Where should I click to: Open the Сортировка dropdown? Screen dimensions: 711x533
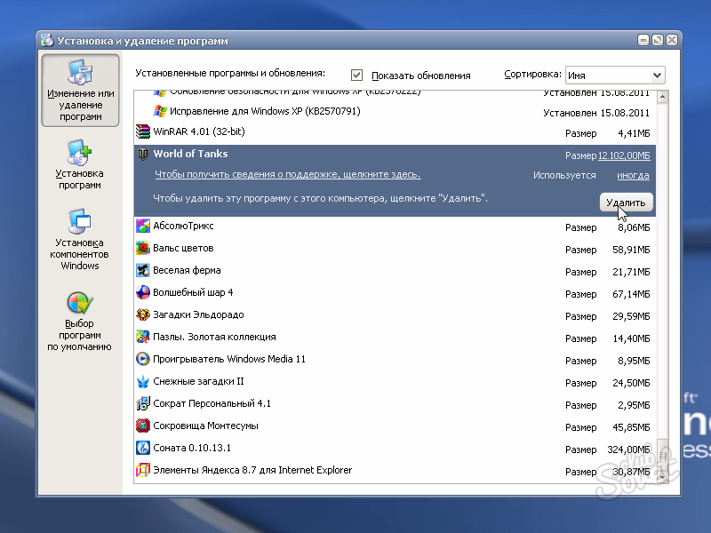pyautogui.click(x=657, y=76)
